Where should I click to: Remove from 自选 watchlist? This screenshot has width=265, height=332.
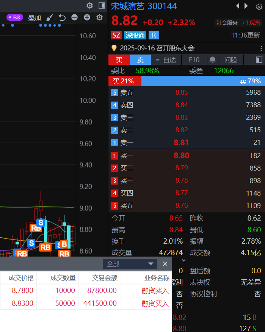click(166, 60)
